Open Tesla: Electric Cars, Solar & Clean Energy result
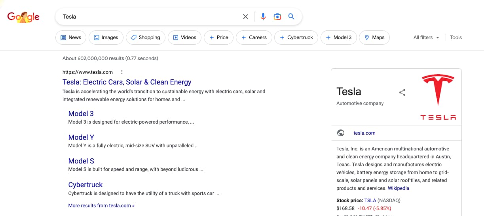 tap(127, 82)
